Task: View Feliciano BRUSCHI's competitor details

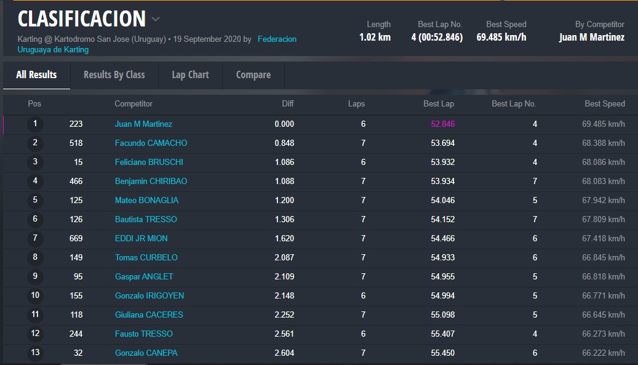Action: click(149, 162)
